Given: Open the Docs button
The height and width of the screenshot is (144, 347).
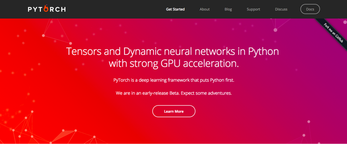Looking at the screenshot, I should click(x=310, y=9).
